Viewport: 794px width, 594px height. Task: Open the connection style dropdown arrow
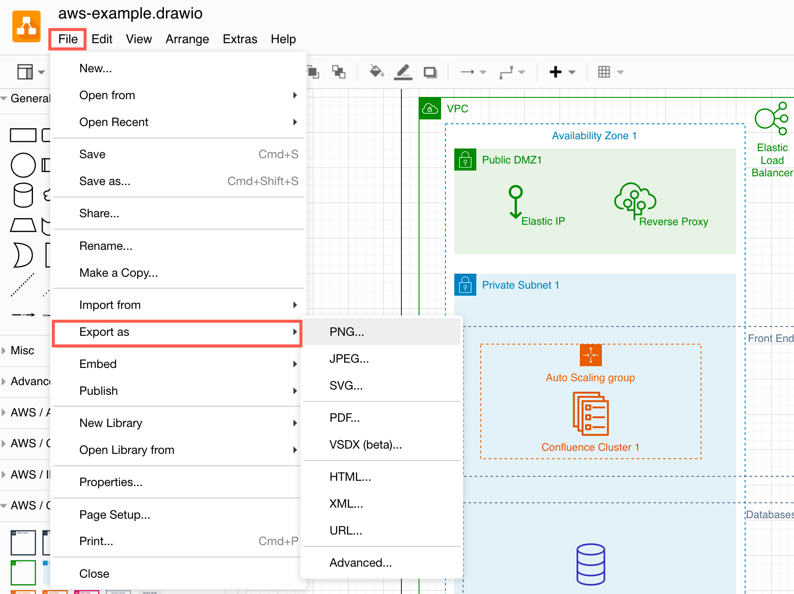pos(522,72)
